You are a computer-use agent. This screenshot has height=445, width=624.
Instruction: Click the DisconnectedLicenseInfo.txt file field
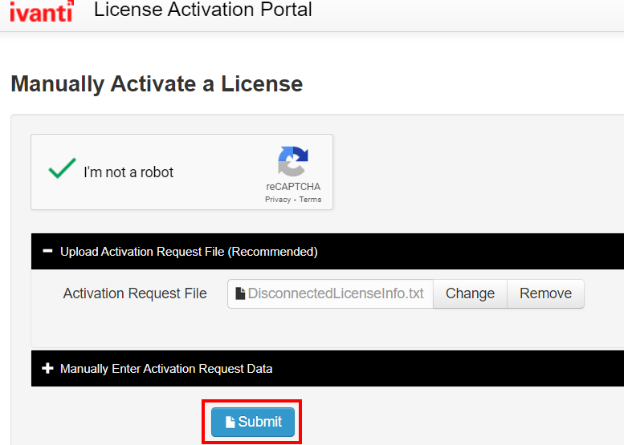click(x=330, y=293)
